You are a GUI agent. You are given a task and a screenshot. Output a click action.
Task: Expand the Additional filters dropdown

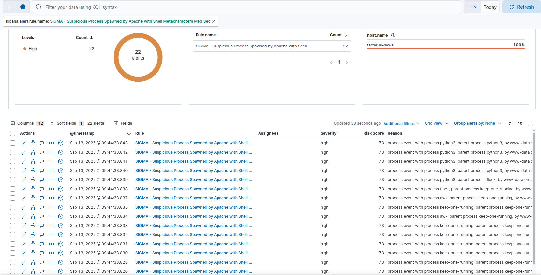click(401, 123)
